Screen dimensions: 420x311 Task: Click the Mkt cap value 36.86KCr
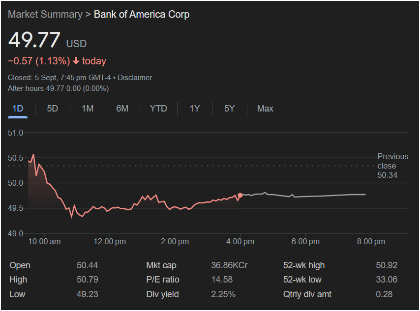tap(229, 265)
